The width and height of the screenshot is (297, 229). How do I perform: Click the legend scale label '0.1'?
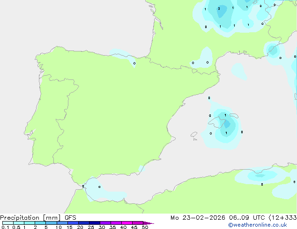(x=5, y=227)
